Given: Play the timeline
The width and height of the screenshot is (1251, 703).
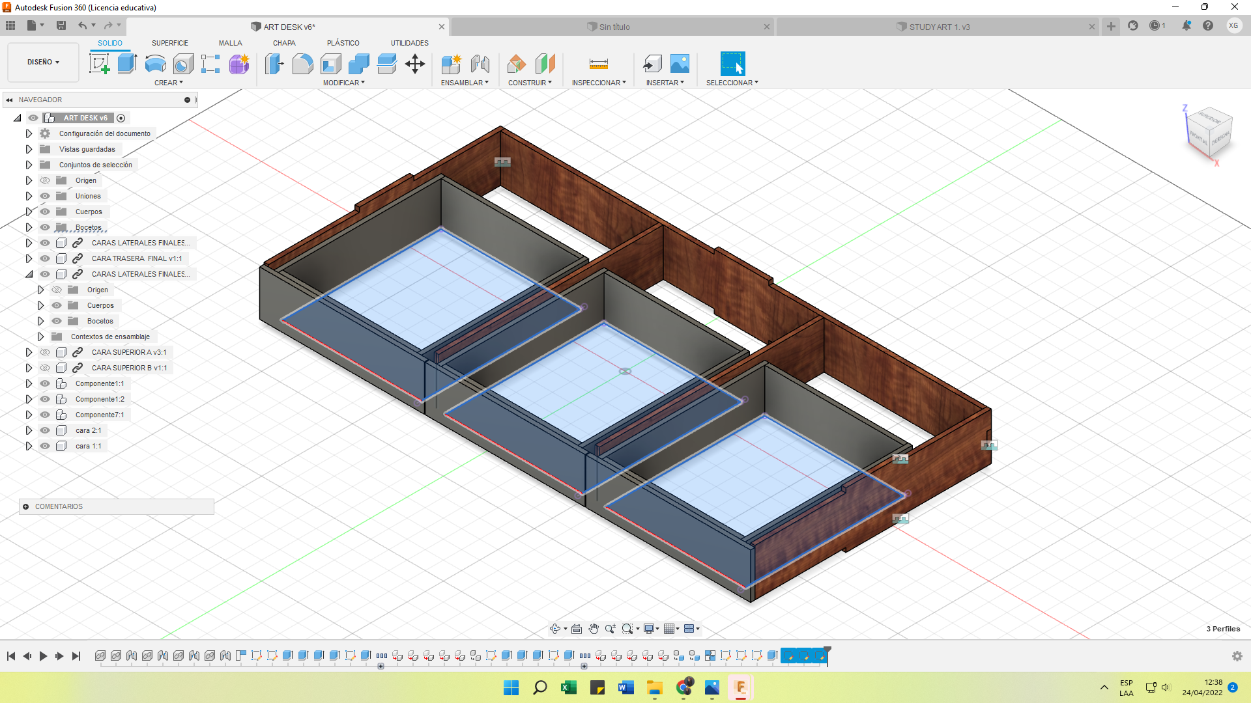Looking at the screenshot, I should point(43,656).
